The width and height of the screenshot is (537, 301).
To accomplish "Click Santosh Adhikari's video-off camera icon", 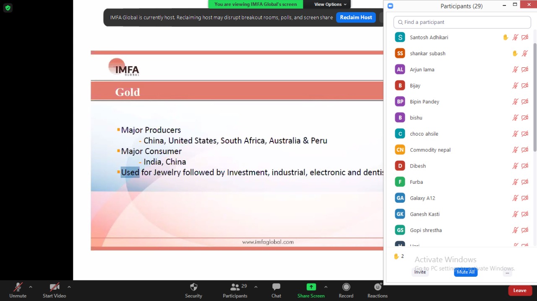I will coord(525,37).
